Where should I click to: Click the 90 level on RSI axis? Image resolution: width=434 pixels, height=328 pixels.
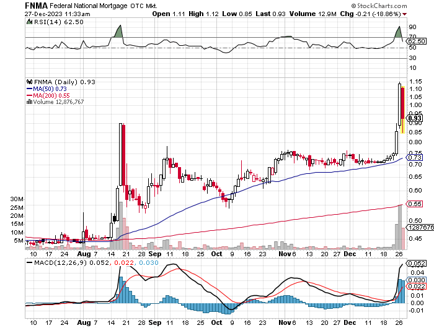pos(413,27)
